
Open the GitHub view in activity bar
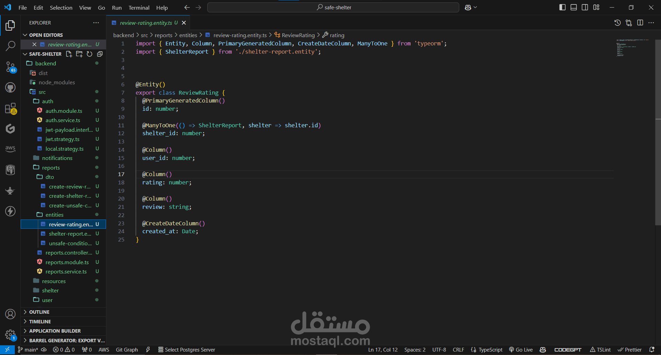[10, 87]
